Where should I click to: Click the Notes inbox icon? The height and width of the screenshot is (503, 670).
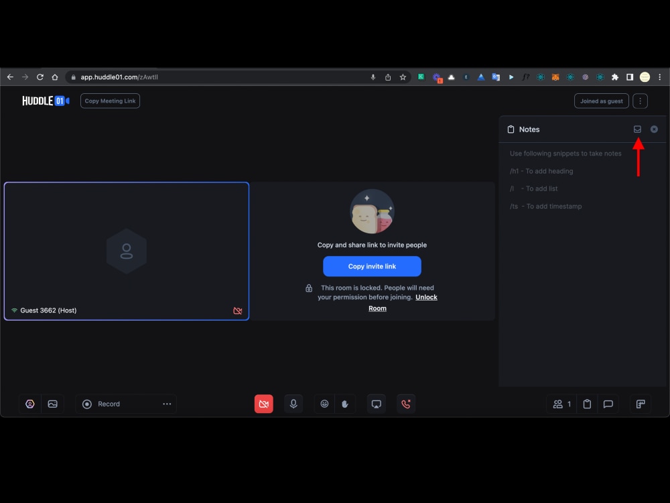[x=637, y=129]
